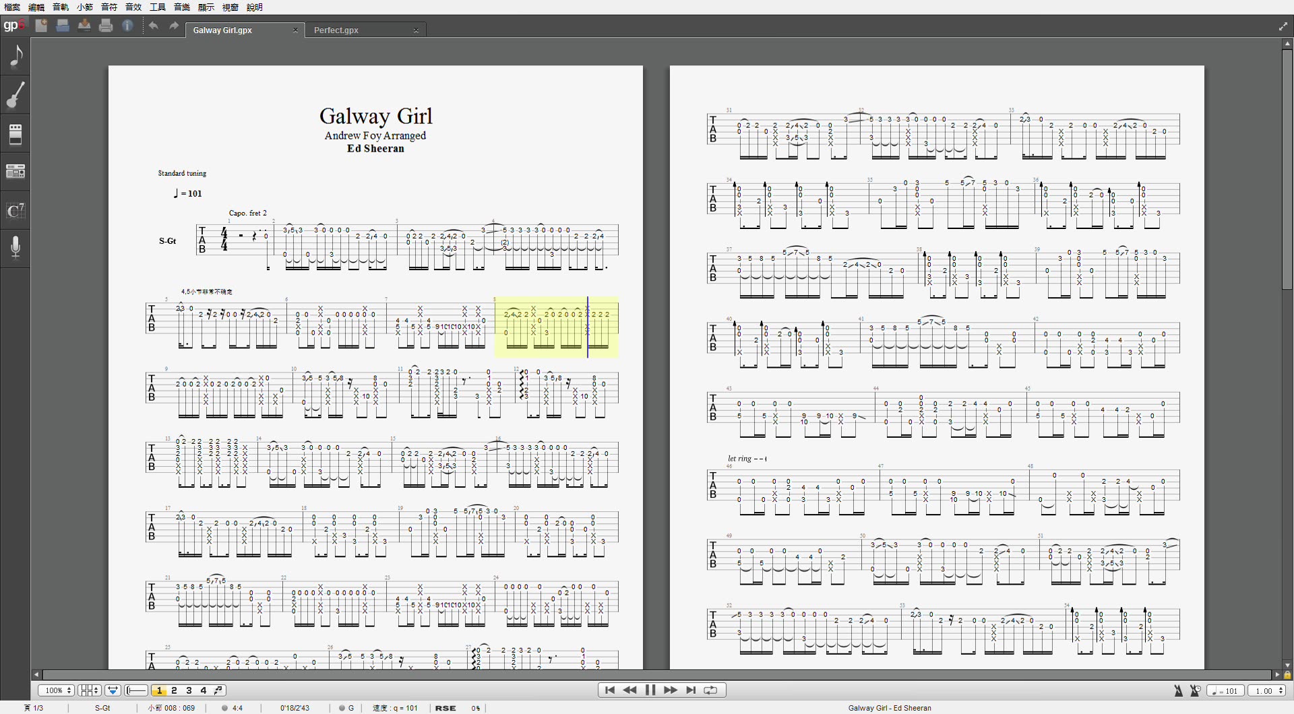Undo the last action
Viewport: 1294px width, 714px height.
(154, 26)
